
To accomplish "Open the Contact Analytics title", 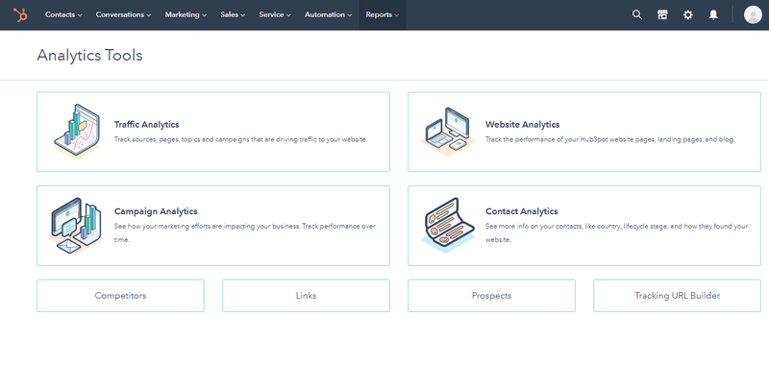I will click(521, 211).
